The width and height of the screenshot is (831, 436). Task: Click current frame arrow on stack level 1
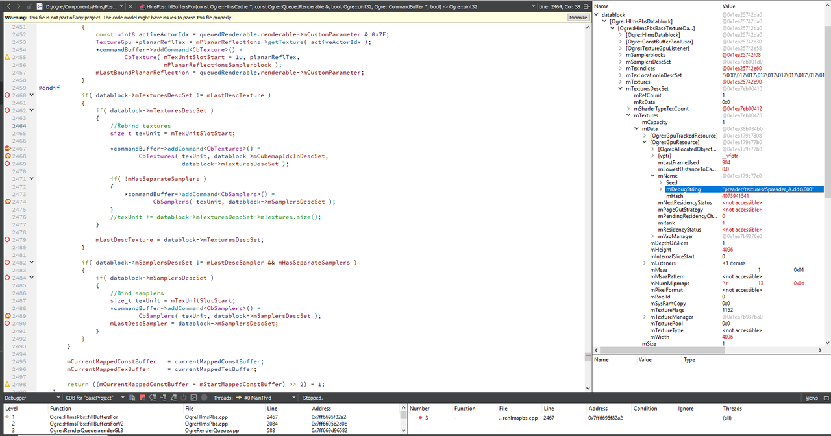[x=7, y=418]
